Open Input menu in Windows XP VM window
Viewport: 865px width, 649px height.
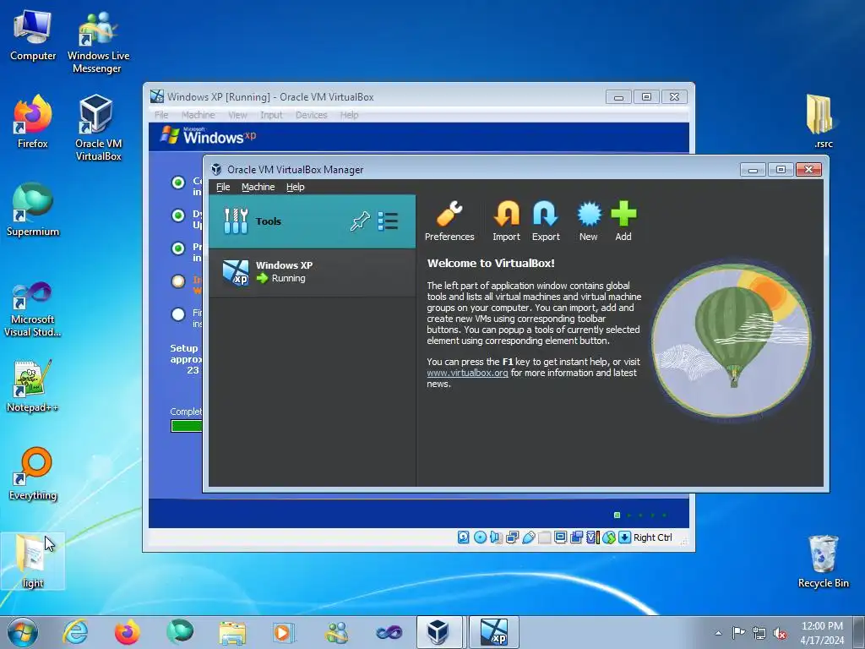271,115
